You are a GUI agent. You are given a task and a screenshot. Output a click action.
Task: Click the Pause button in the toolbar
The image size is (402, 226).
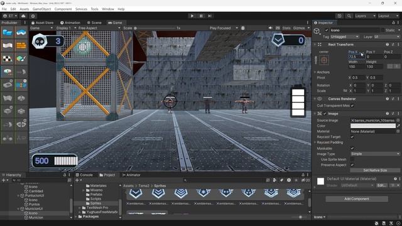pos(201,16)
